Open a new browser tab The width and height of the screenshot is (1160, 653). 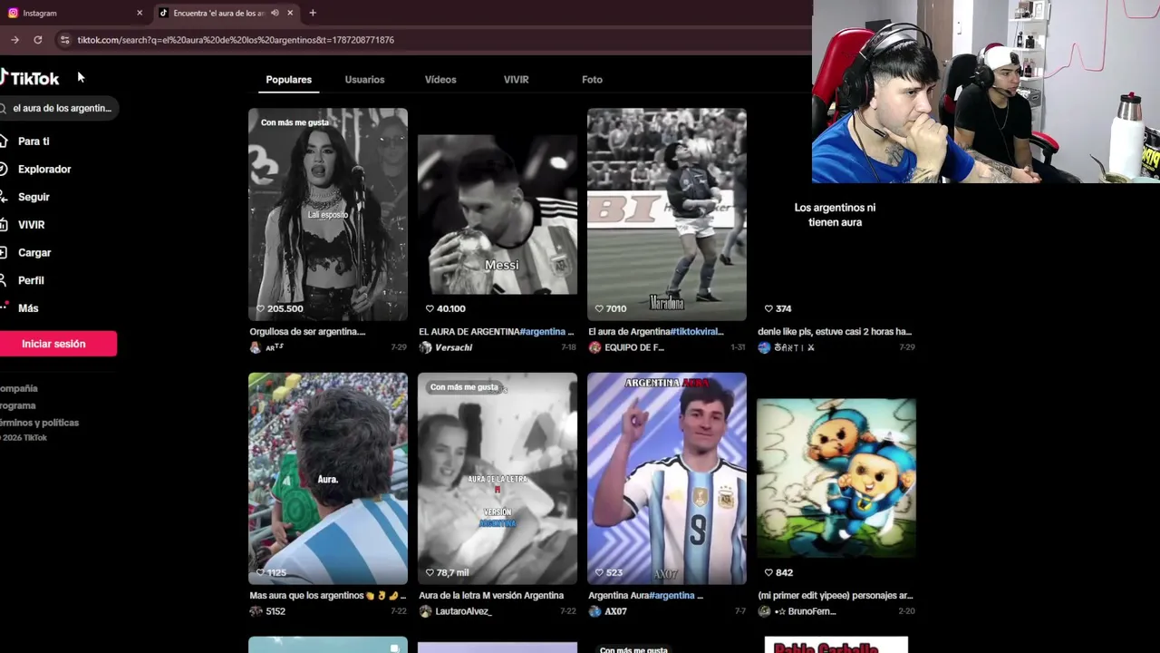tap(313, 13)
